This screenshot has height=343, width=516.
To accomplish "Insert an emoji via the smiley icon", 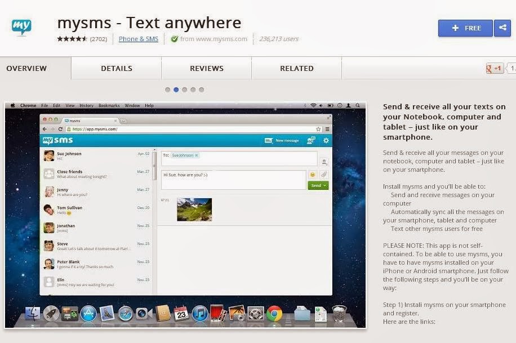I will pyautogui.click(x=313, y=175).
